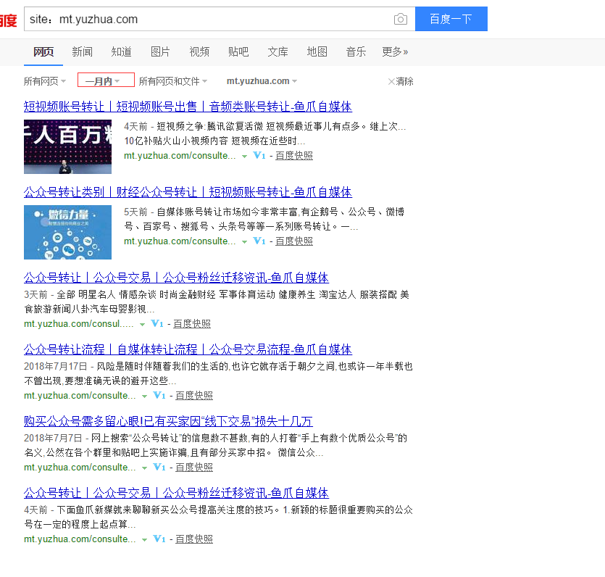This screenshot has width=605, height=577.
Task: Switch to the 视频 tab
Action: 199,51
